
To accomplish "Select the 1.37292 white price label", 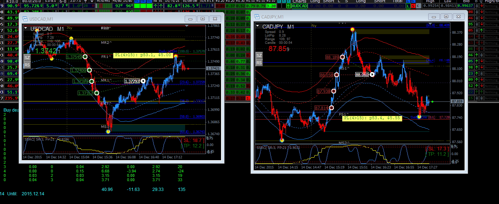I will (x=132, y=81).
